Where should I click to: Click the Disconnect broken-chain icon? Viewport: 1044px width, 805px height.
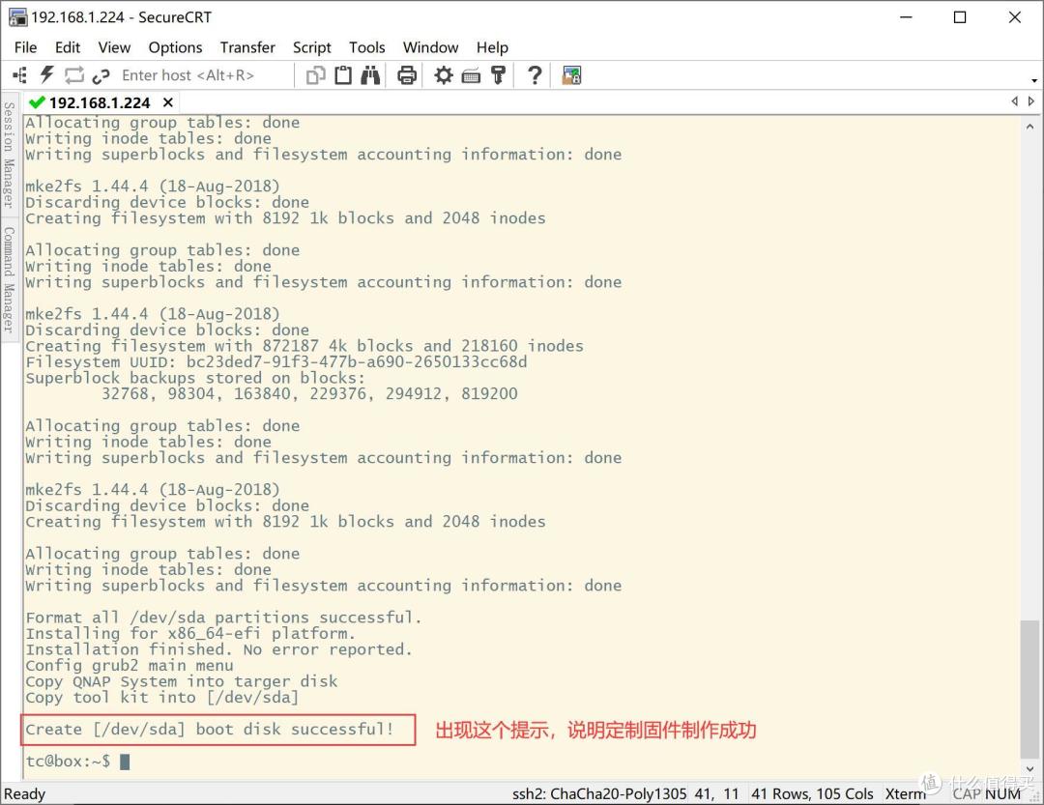[x=101, y=75]
